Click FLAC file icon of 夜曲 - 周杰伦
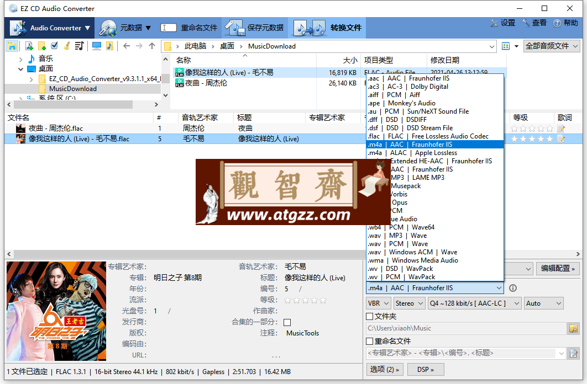 tap(180, 83)
